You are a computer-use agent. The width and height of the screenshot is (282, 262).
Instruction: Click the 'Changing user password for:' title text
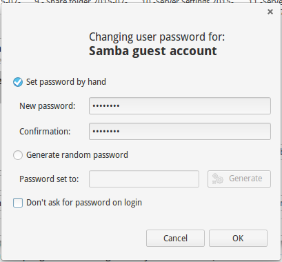pyautogui.click(x=157, y=37)
